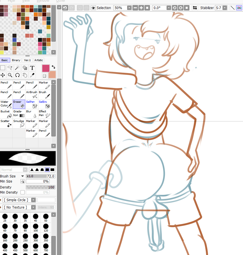Viewport: 243px width, 255px height.
Task: Select the Eraser tool
Action: tap(19, 104)
